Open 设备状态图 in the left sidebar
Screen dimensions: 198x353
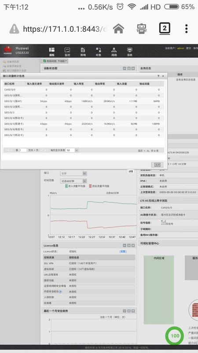tap(11, 61)
